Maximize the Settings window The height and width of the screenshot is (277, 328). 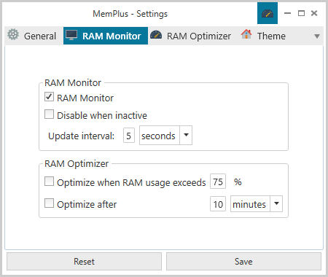(x=301, y=13)
